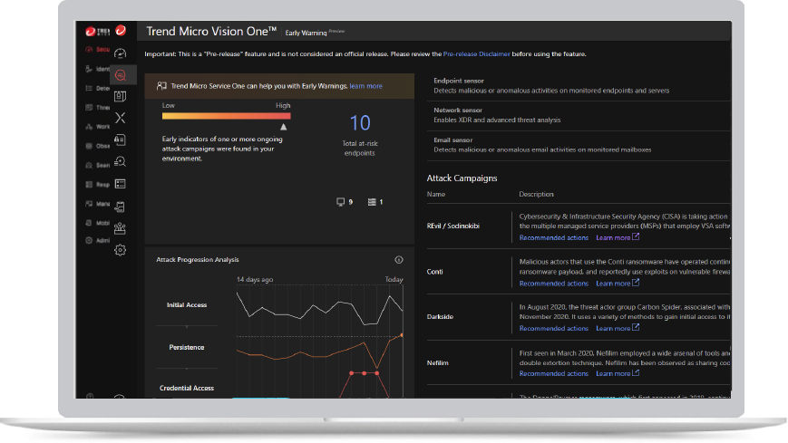
Task: Click the Service One person icon in banner
Action: point(161,86)
